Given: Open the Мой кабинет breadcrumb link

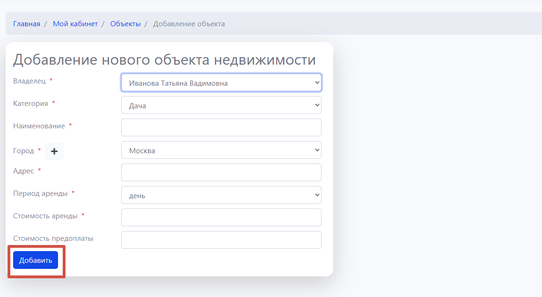Looking at the screenshot, I should [x=75, y=24].
